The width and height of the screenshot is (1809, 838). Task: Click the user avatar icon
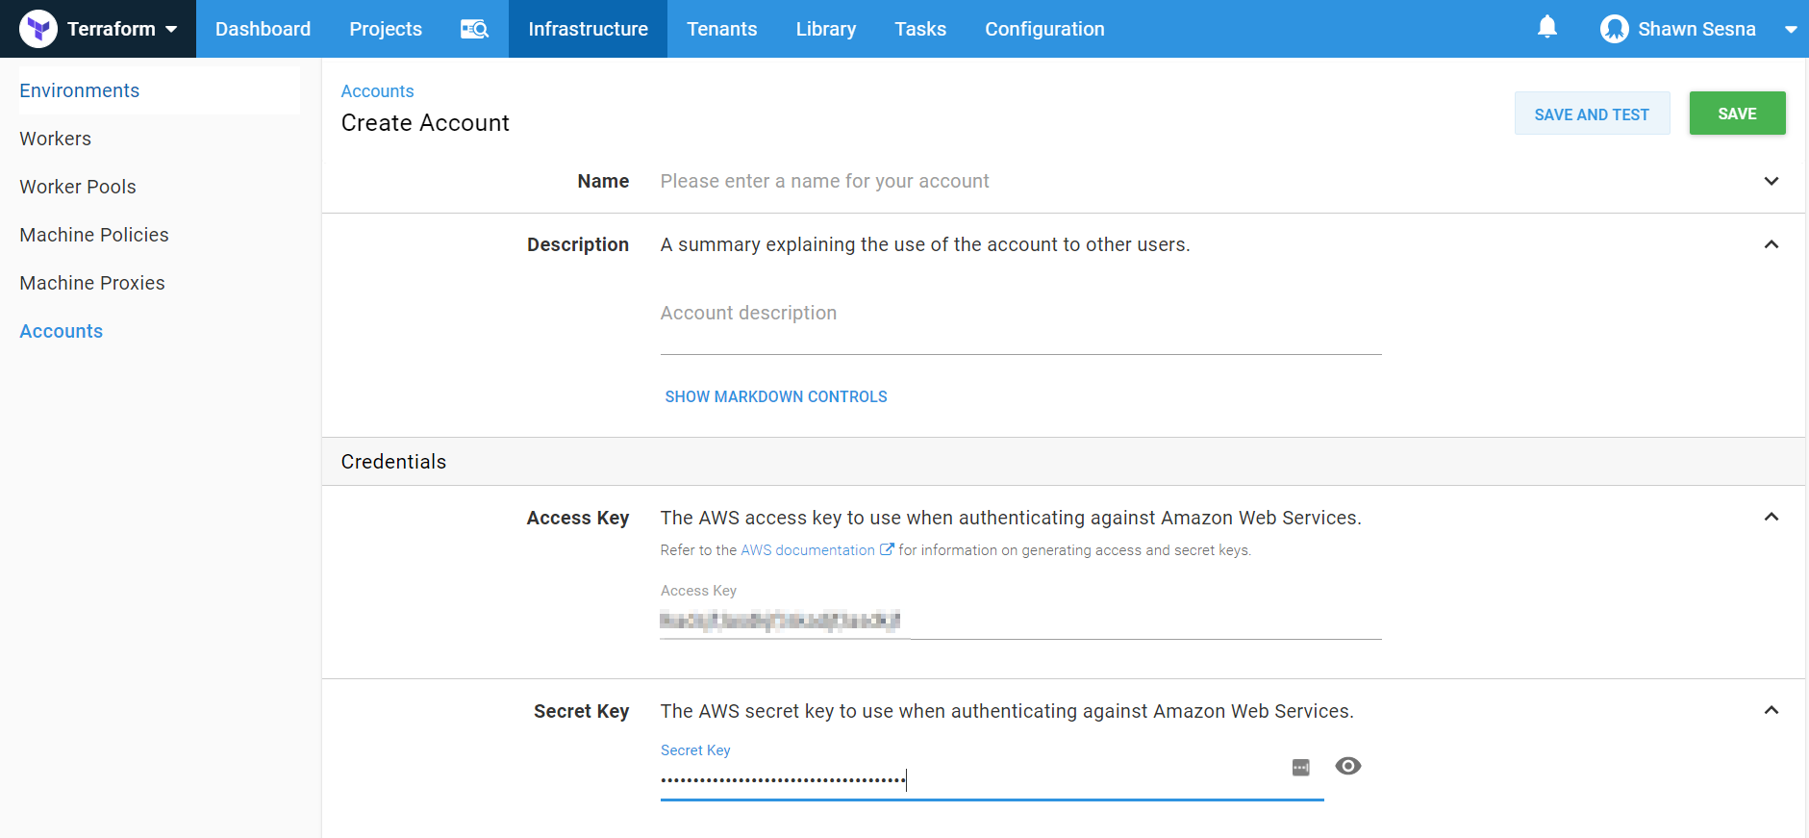pyautogui.click(x=1614, y=29)
